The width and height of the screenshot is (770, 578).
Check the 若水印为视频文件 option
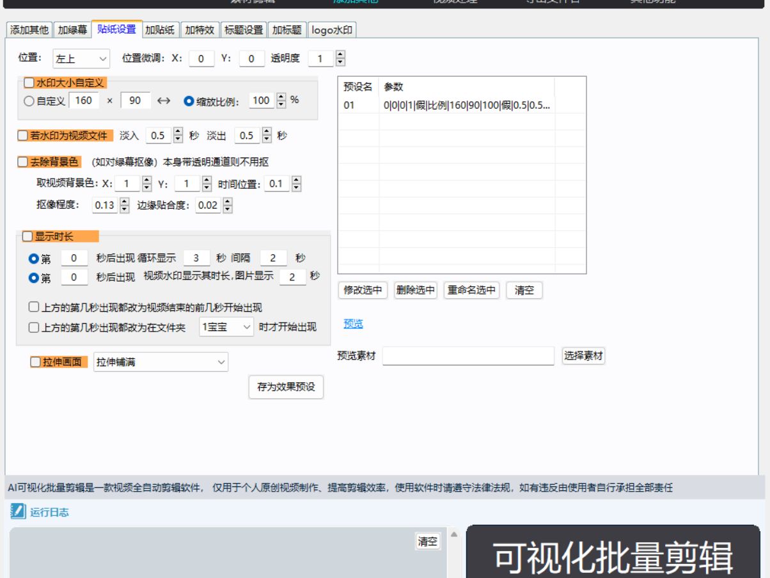point(24,136)
